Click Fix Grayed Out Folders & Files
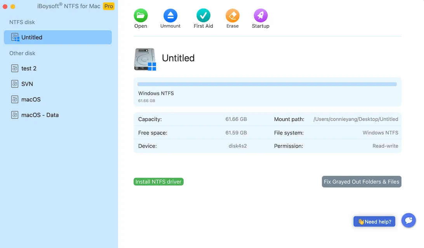The height and width of the screenshot is (248, 424). (361, 182)
